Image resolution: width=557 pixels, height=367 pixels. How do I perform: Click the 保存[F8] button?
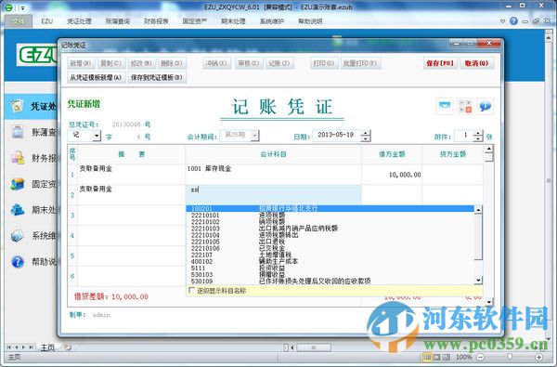(x=440, y=63)
